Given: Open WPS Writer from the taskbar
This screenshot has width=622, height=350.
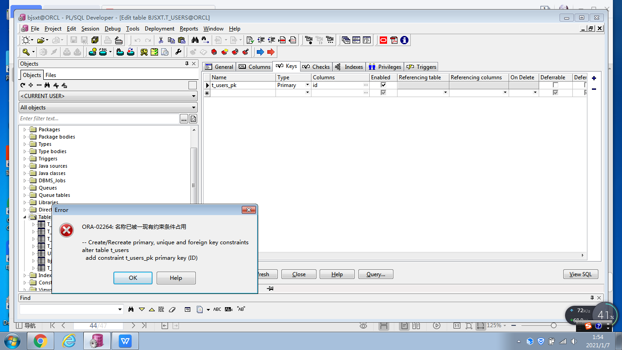Looking at the screenshot, I should point(125,341).
